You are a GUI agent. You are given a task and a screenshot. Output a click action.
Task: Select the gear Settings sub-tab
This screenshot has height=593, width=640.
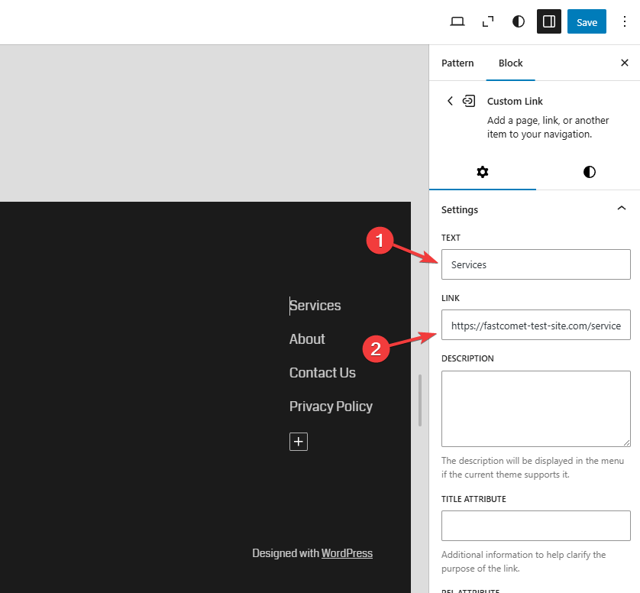pyautogui.click(x=482, y=172)
